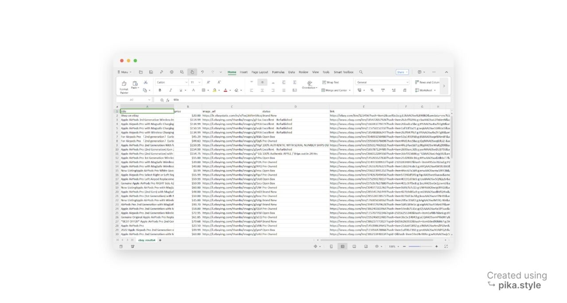The height and width of the screenshot is (303, 567).
Task: Select the ebay_results4 sheet tab
Action: [x=147, y=240]
